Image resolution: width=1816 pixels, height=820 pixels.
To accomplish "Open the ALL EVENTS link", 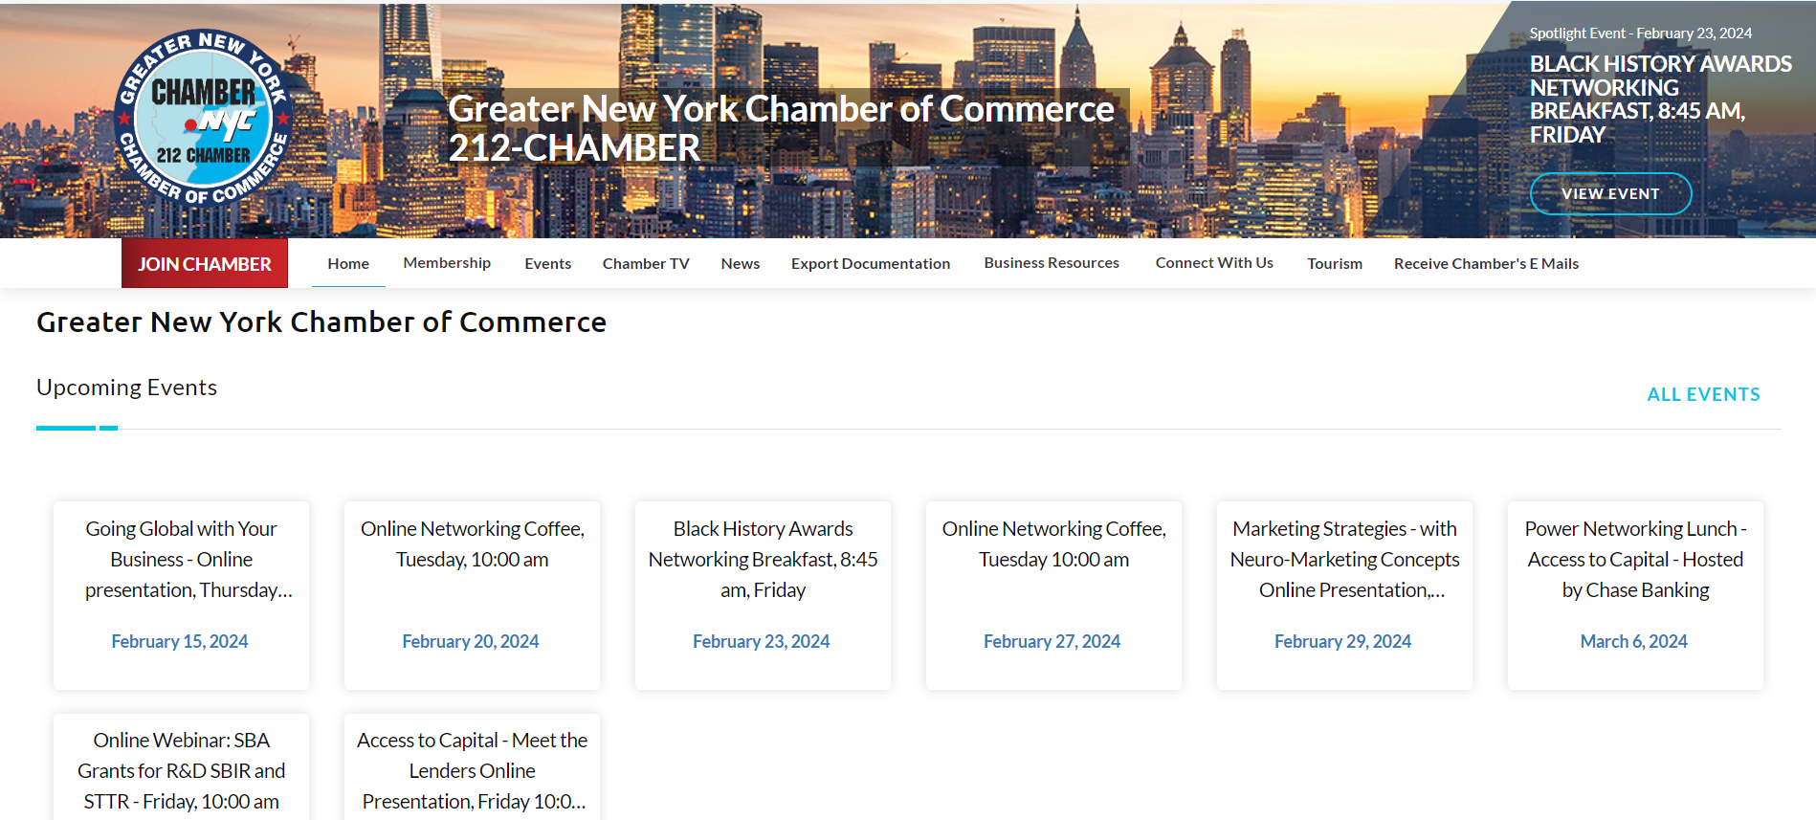I will click(x=1702, y=394).
